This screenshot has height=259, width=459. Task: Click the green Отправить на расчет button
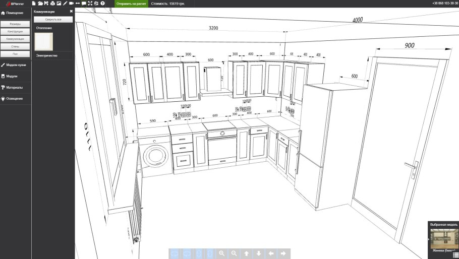point(131,4)
